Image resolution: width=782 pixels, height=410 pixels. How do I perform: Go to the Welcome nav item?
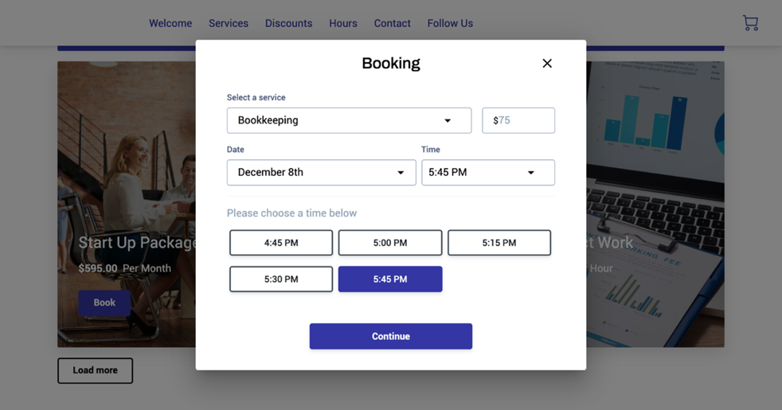170,23
